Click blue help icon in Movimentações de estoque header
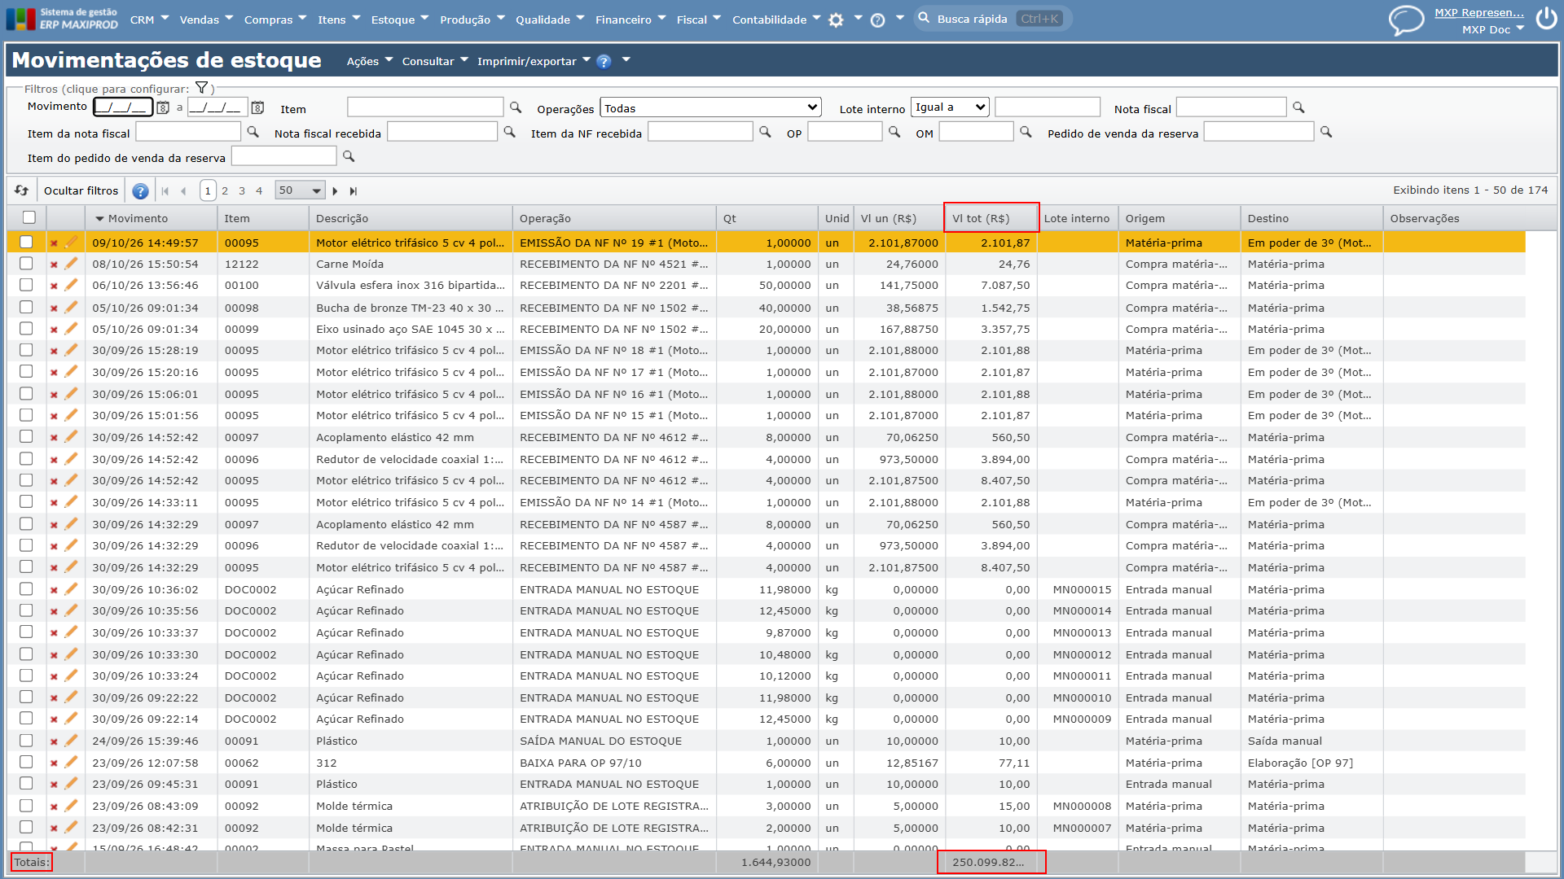This screenshot has width=1564, height=879. tap(604, 62)
